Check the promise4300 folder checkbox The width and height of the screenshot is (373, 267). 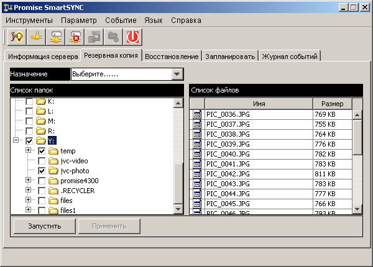tap(42, 181)
